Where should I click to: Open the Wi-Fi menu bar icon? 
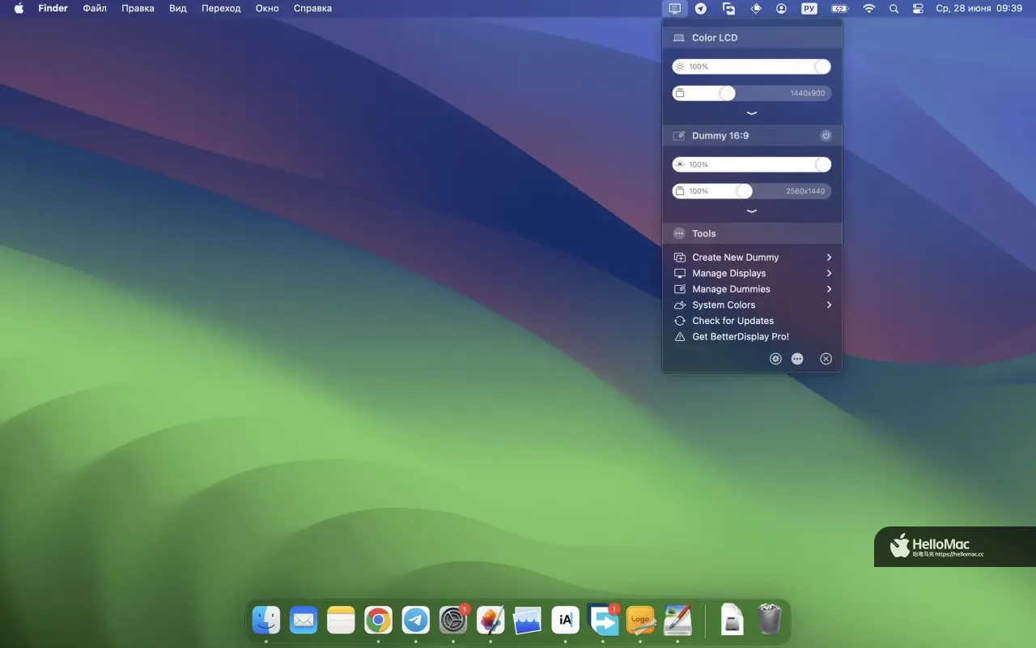869,9
